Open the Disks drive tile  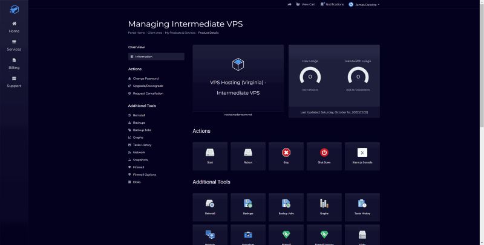pyautogui.click(x=362, y=235)
